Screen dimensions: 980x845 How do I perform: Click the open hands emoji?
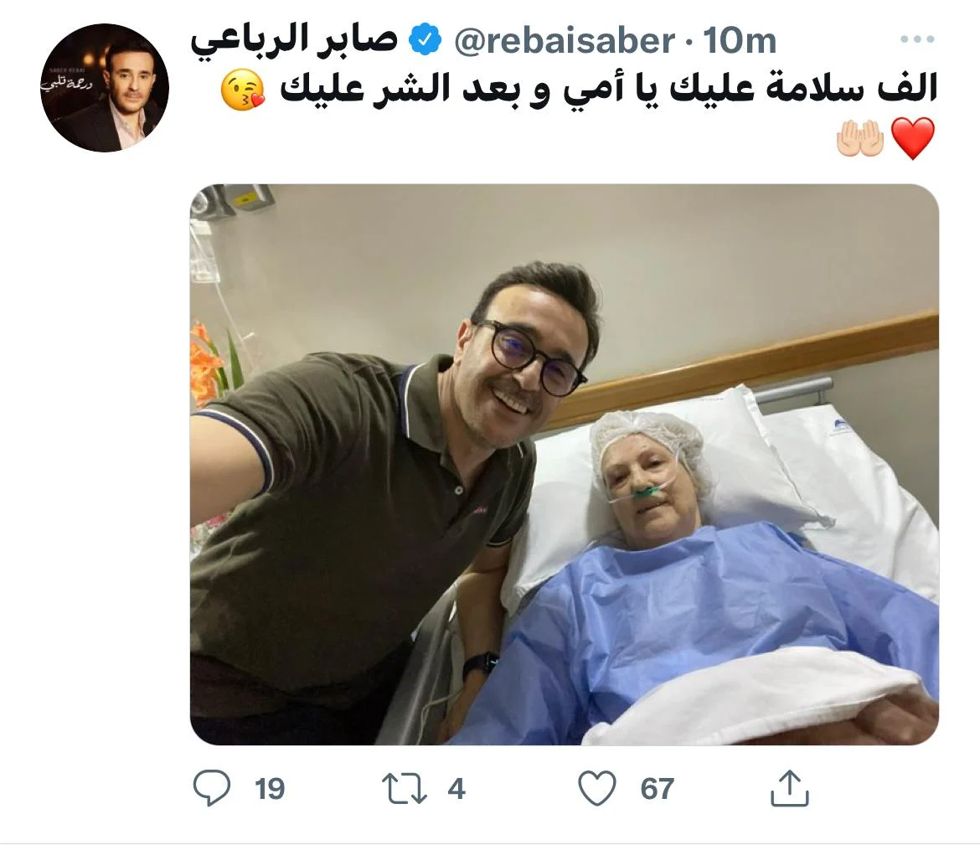pyautogui.click(x=860, y=138)
